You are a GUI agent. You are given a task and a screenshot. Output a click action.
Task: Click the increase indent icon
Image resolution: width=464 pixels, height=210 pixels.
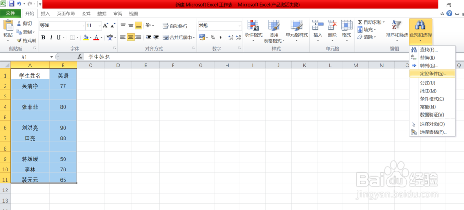click(156, 38)
